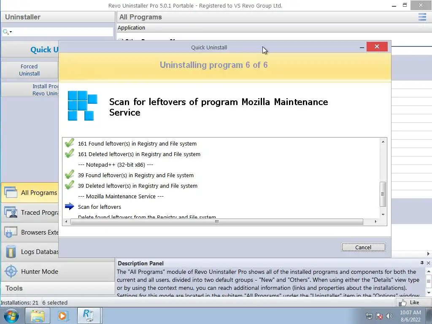Minimize the Quick Uninstall dialog

click(362, 47)
